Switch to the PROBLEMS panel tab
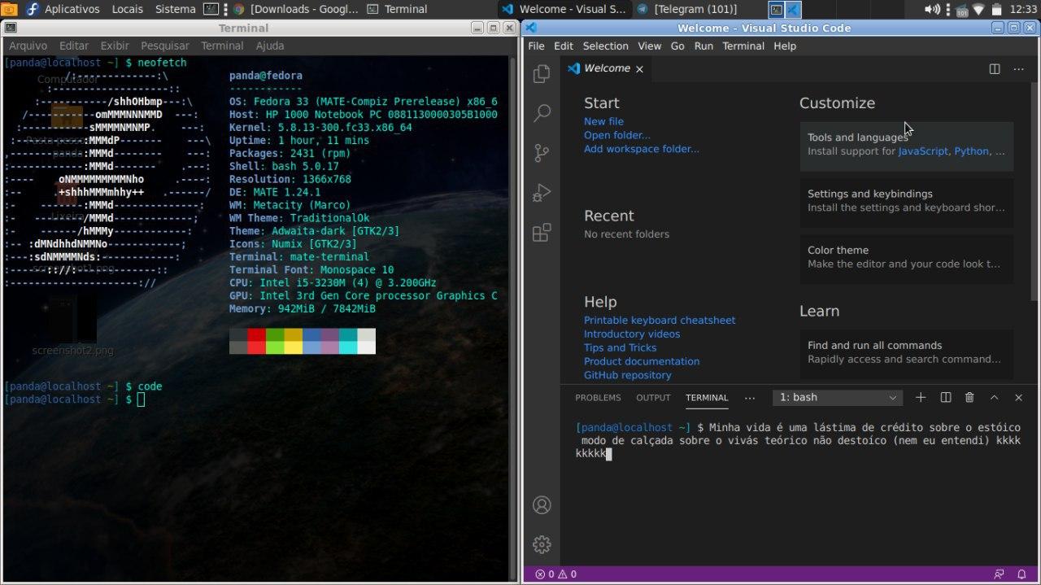Viewport: 1041px width, 585px height. pos(598,398)
